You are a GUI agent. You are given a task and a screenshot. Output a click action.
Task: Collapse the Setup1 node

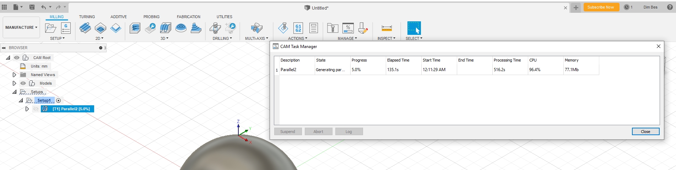point(21,100)
